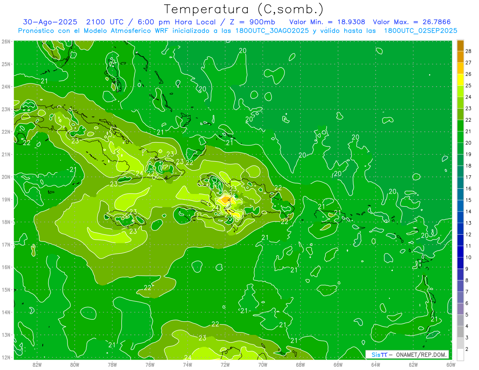This screenshot has width=479, height=370.
Task: Pick the yellow swatch between 25 and 26
Action: coord(460,79)
